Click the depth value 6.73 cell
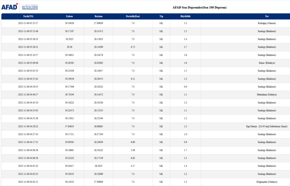The width and height of the screenshot is (290, 186). point(133,47)
